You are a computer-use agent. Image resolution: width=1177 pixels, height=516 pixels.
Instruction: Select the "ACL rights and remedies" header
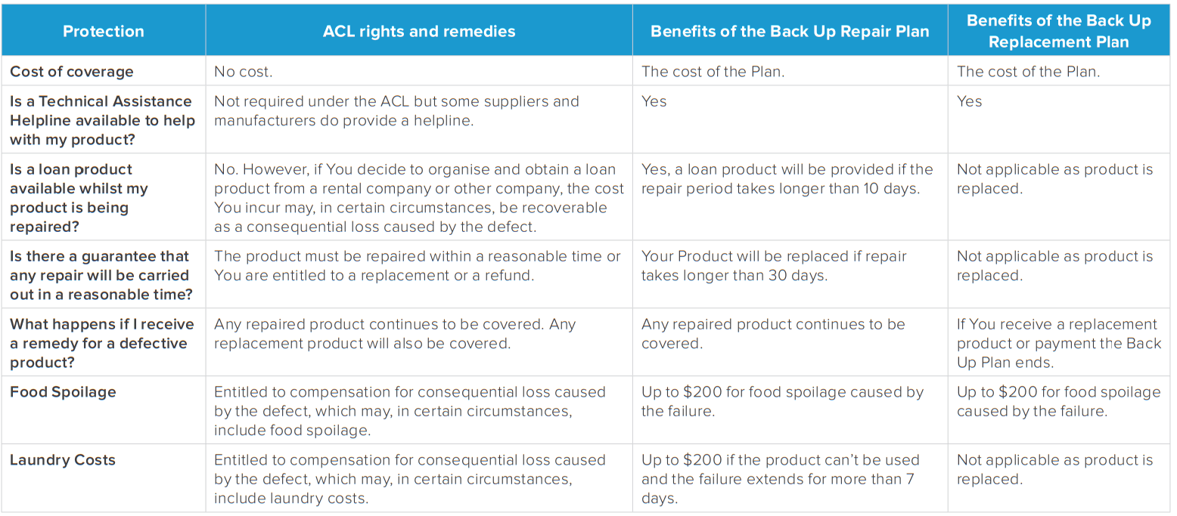(418, 31)
